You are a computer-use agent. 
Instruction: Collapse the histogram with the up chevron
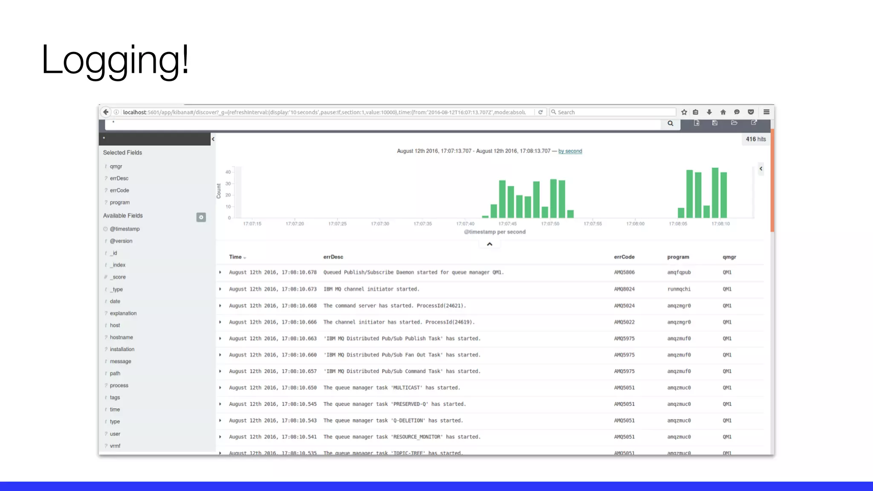coord(489,244)
